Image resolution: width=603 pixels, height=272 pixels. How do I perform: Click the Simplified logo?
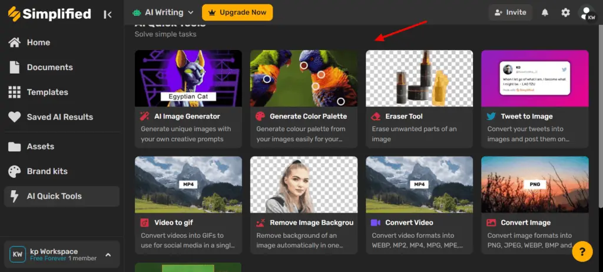(x=49, y=14)
